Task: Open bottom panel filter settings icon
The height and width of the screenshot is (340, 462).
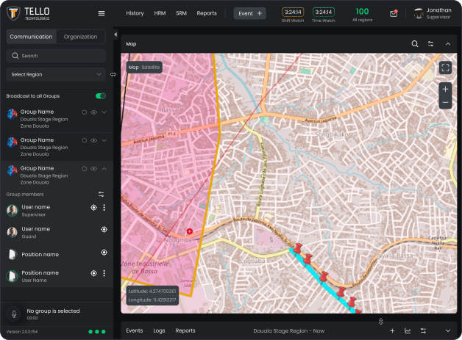Action: point(424,331)
